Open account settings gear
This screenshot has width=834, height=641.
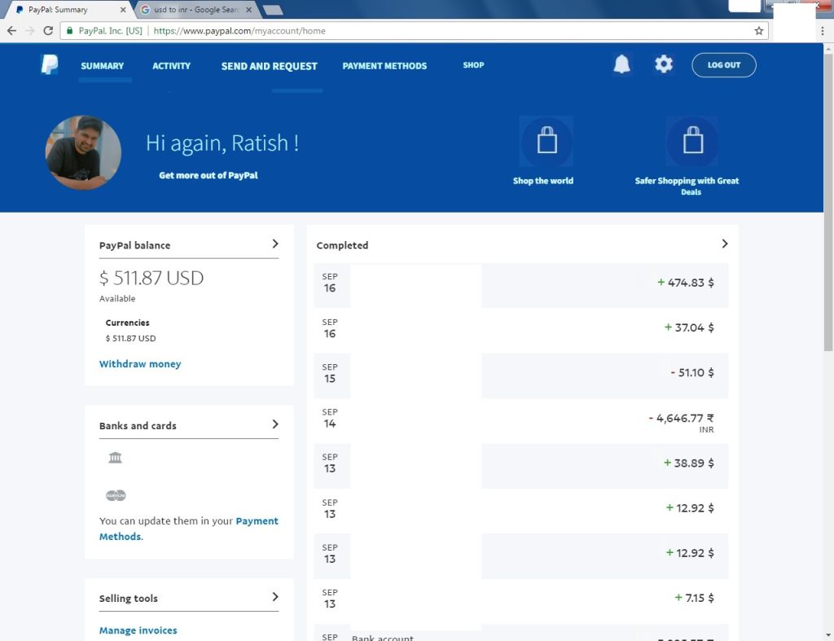click(x=663, y=64)
